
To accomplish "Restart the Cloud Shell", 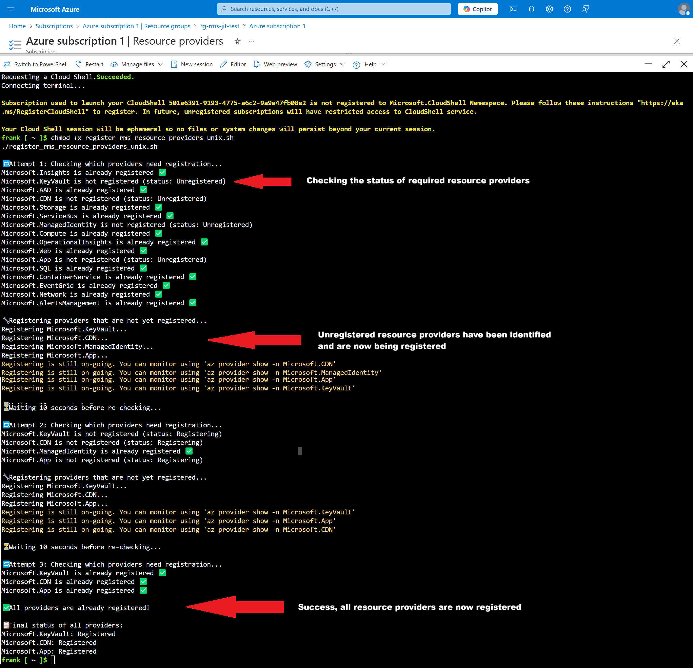I will (89, 64).
